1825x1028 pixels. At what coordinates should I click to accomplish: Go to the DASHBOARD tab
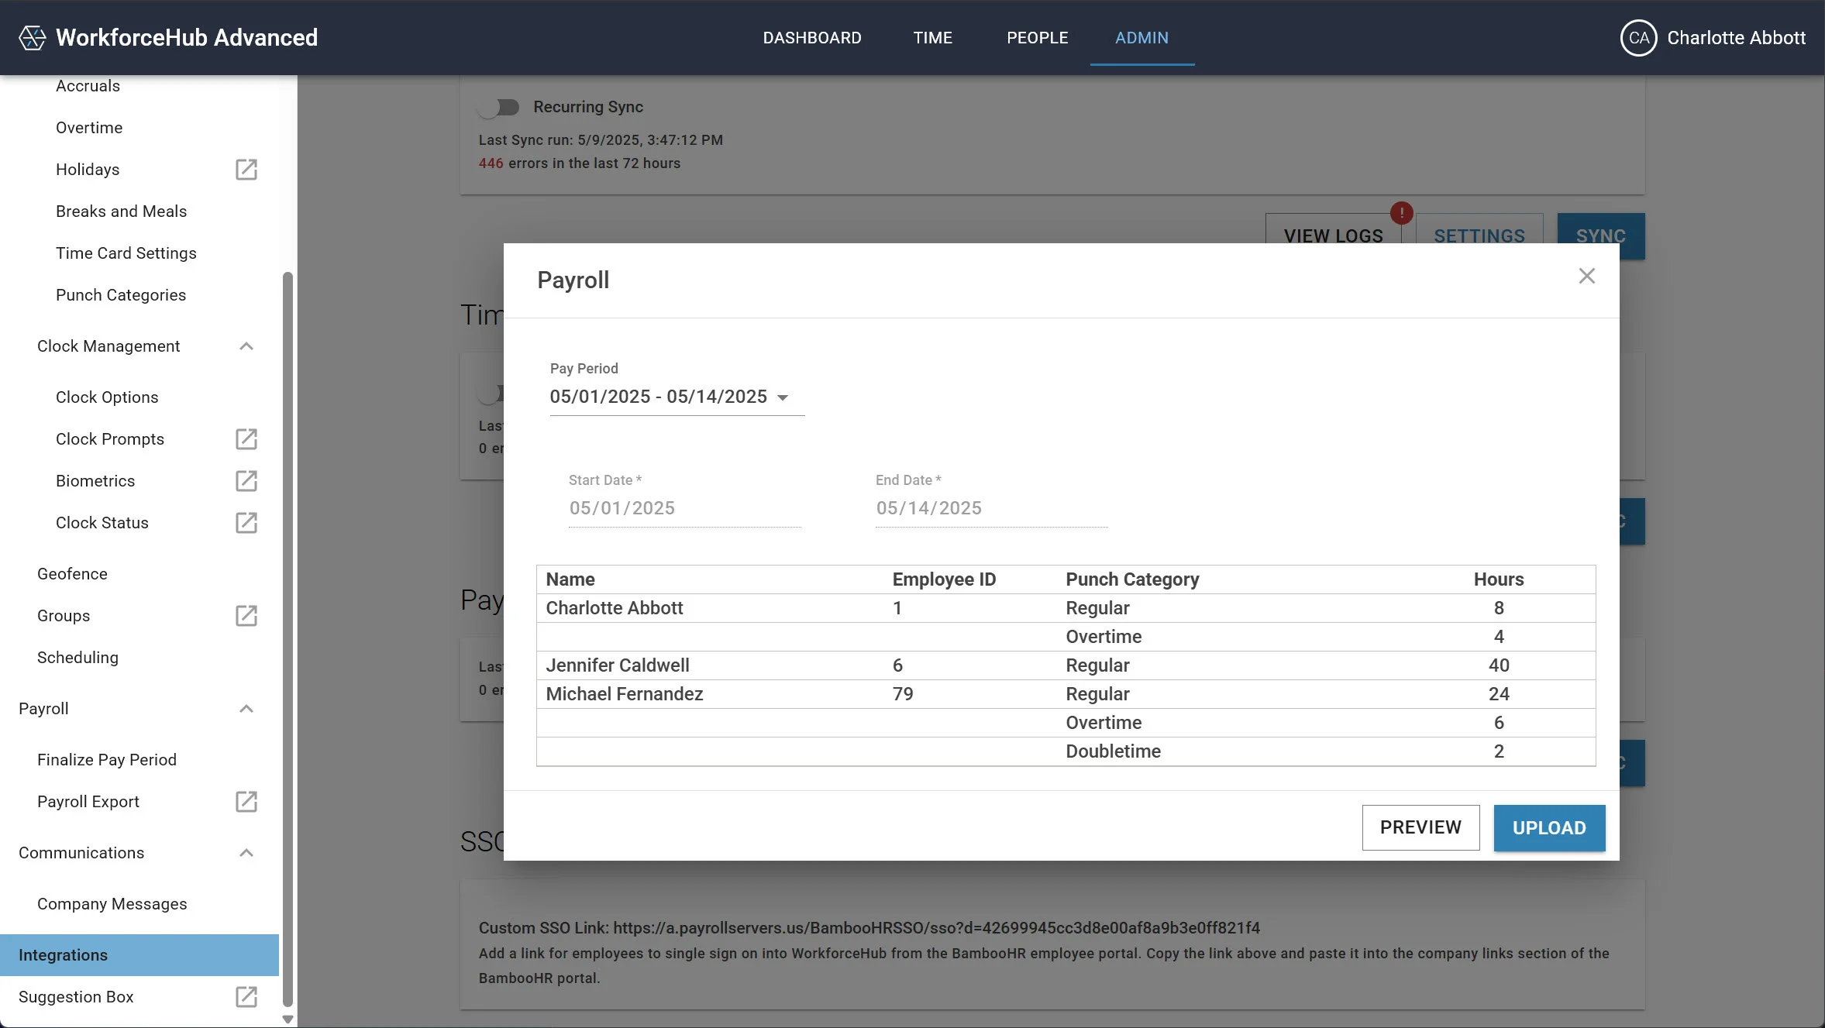[x=811, y=38]
